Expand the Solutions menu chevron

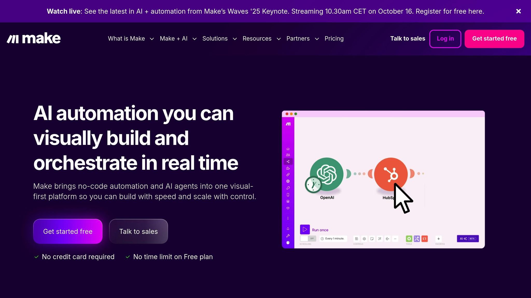coord(235,39)
